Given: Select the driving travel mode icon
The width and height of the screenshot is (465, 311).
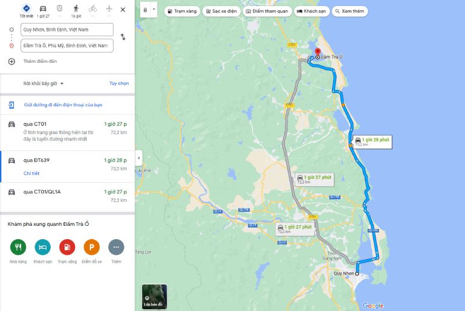Looking at the screenshot, I should click(x=43, y=8).
